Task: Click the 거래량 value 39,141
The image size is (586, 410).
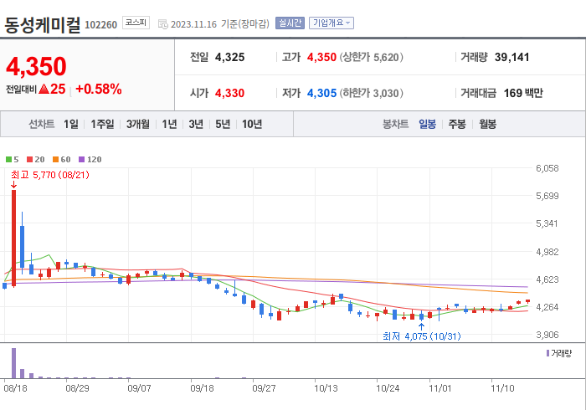Action: pyautogui.click(x=512, y=57)
